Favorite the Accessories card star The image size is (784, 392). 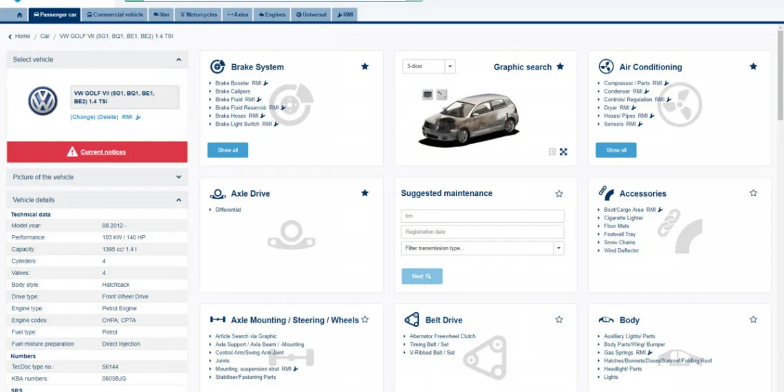753,193
